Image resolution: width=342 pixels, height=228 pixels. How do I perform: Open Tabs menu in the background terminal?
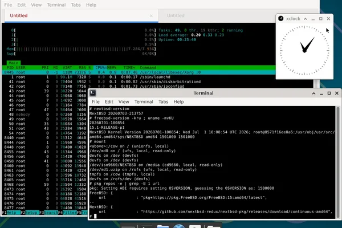click(76, 5)
